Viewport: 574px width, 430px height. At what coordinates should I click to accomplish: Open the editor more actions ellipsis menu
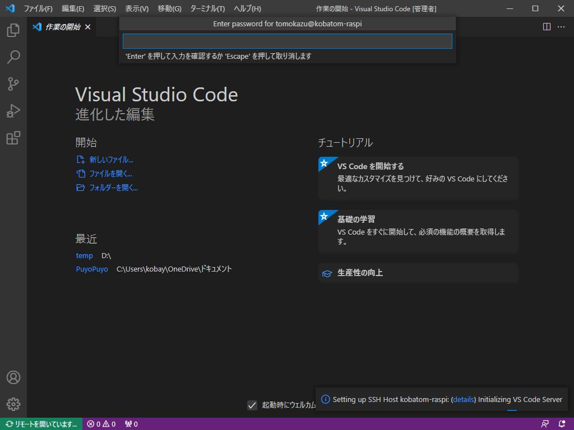pyautogui.click(x=561, y=26)
